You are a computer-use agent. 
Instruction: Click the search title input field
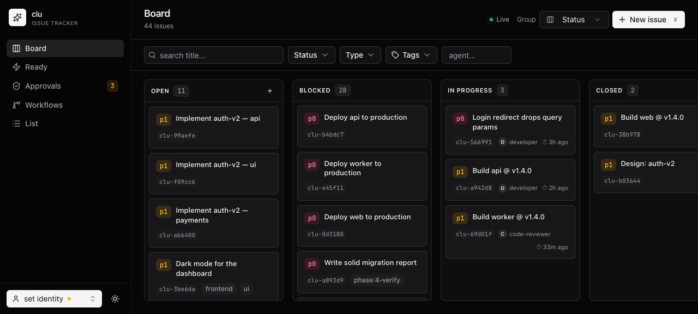pyautogui.click(x=214, y=55)
